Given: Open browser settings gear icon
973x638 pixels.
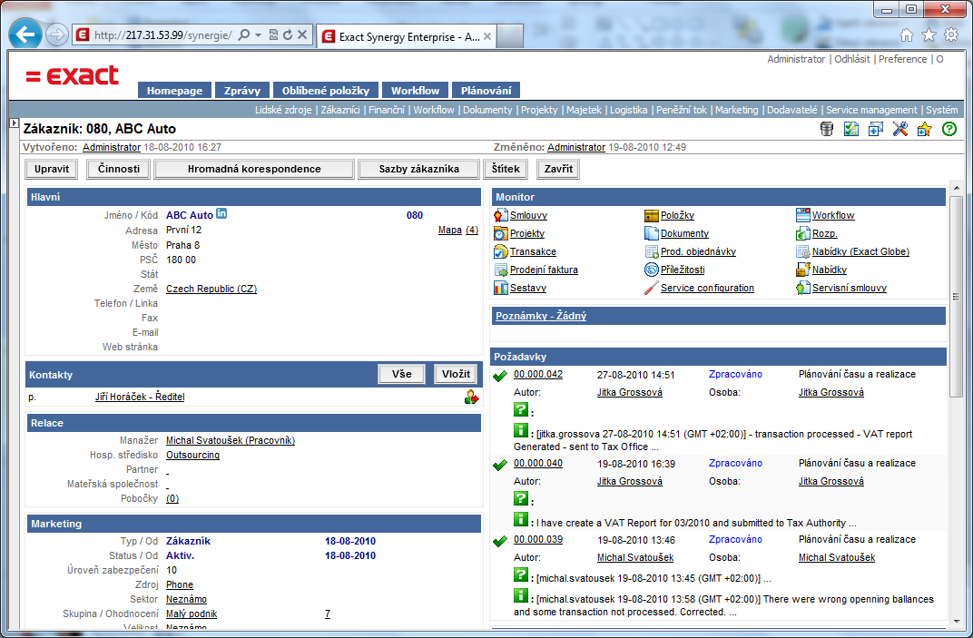Looking at the screenshot, I should (x=950, y=34).
